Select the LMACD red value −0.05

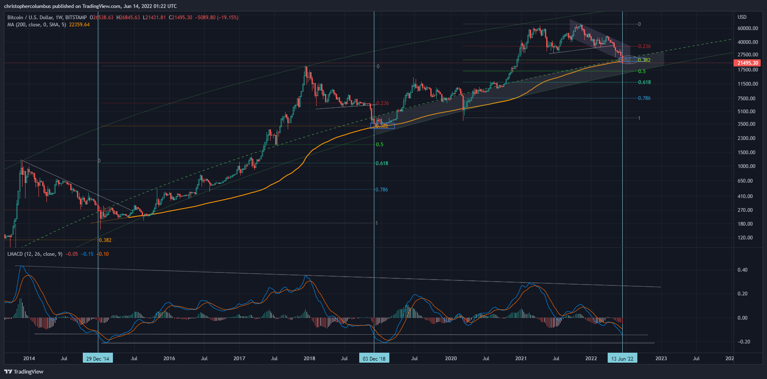pyautogui.click(x=72, y=254)
